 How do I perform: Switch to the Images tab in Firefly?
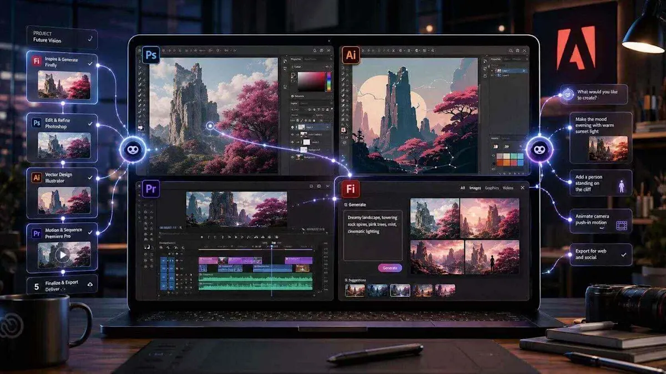[475, 188]
